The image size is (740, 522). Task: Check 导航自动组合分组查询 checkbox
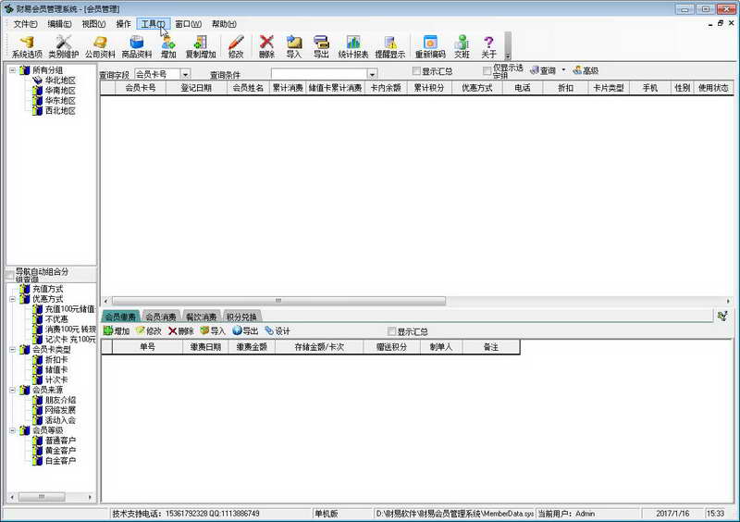pos(10,275)
